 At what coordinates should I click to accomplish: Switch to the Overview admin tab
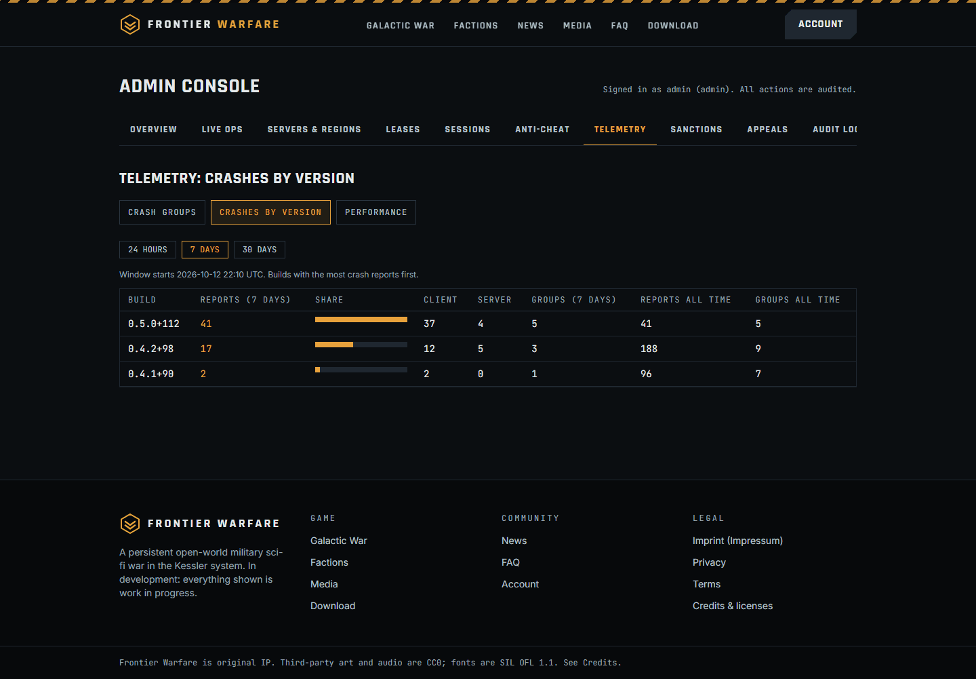point(154,130)
